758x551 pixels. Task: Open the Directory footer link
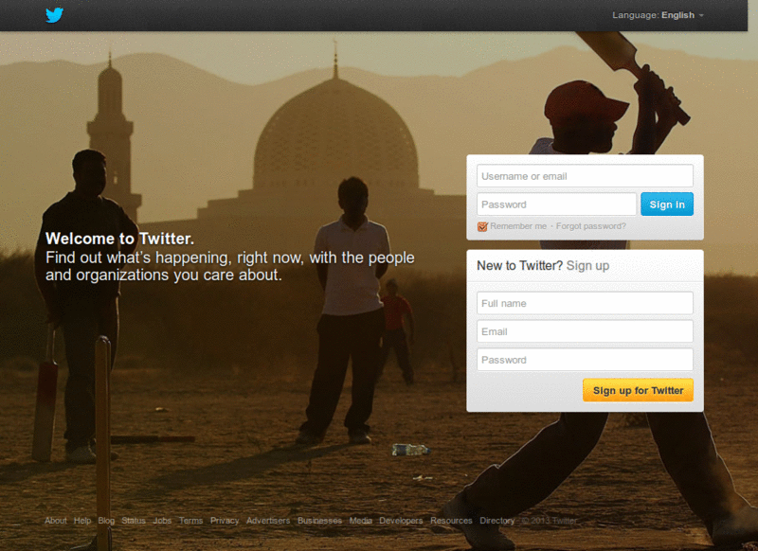click(496, 521)
